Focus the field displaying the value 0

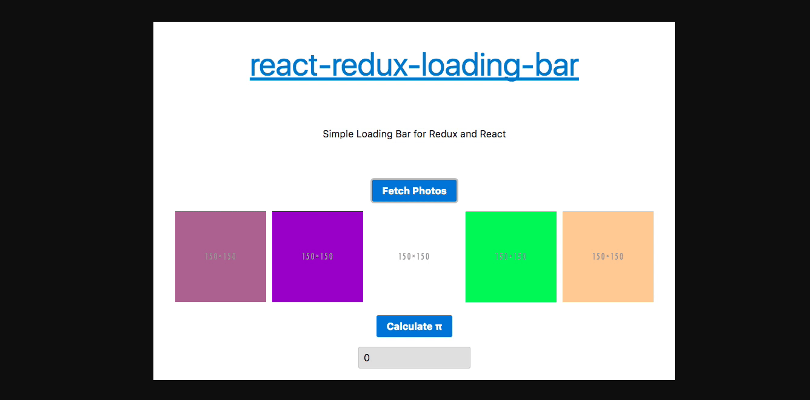tap(414, 357)
